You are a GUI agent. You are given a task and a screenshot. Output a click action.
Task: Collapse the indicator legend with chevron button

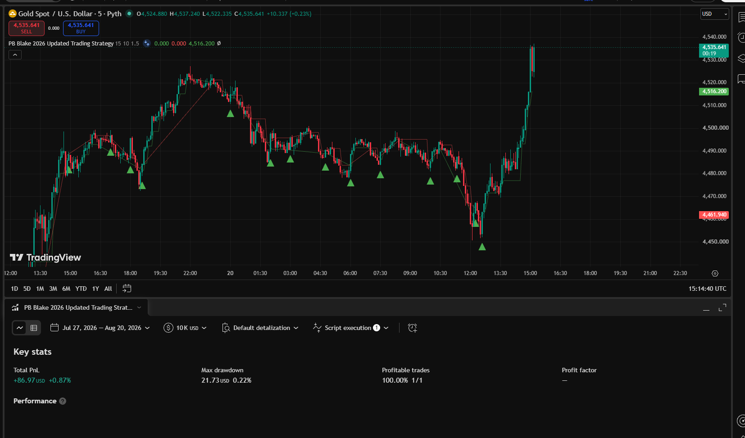point(15,55)
